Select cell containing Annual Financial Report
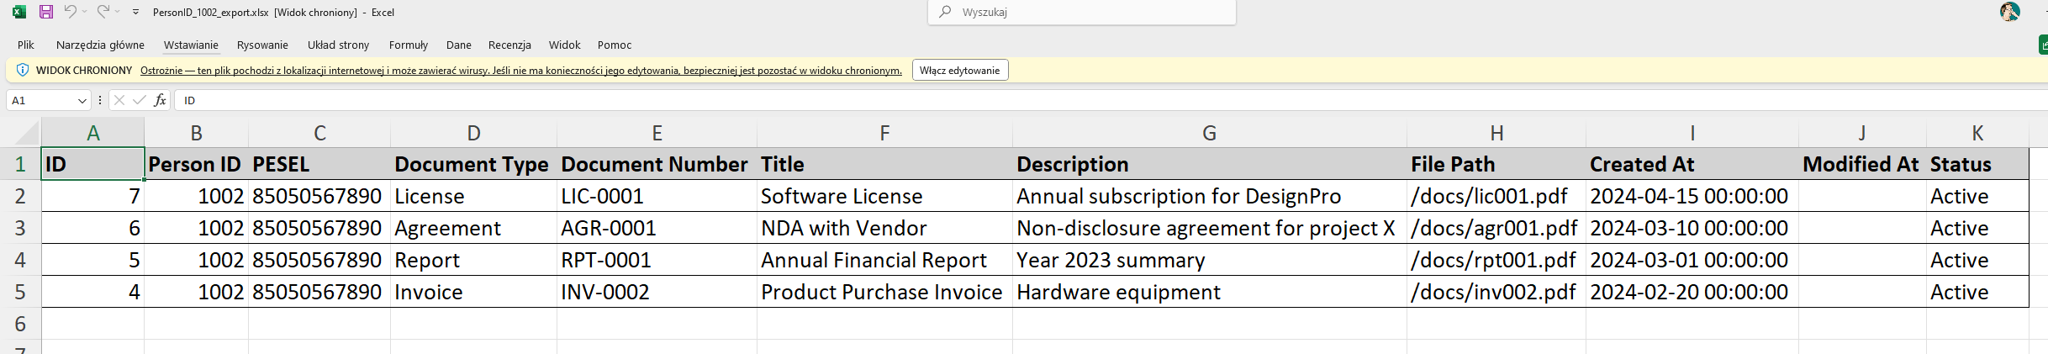The image size is (2048, 354). coord(884,260)
